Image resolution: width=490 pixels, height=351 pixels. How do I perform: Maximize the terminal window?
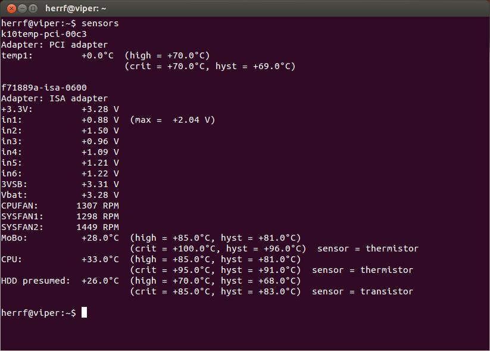(33, 8)
